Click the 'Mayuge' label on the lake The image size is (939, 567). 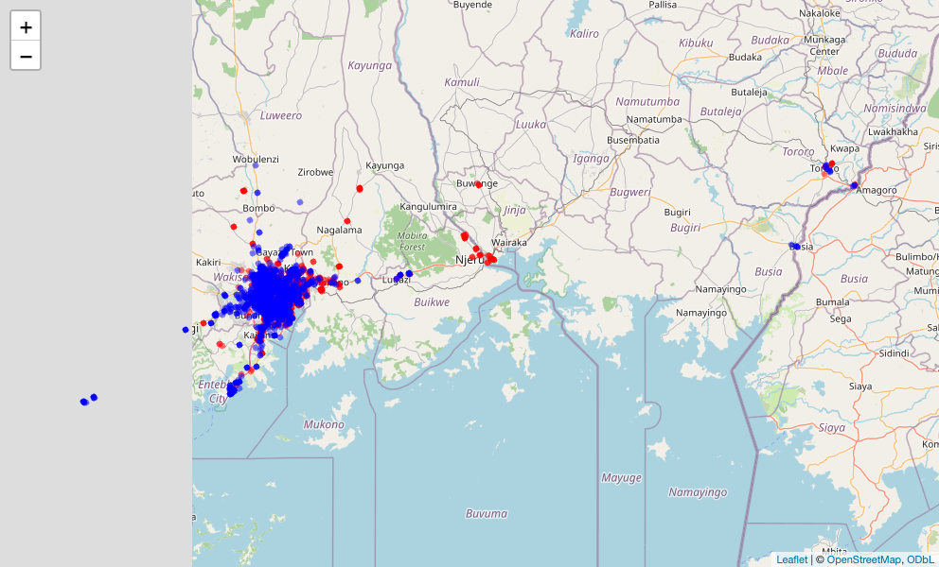(621, 477)
